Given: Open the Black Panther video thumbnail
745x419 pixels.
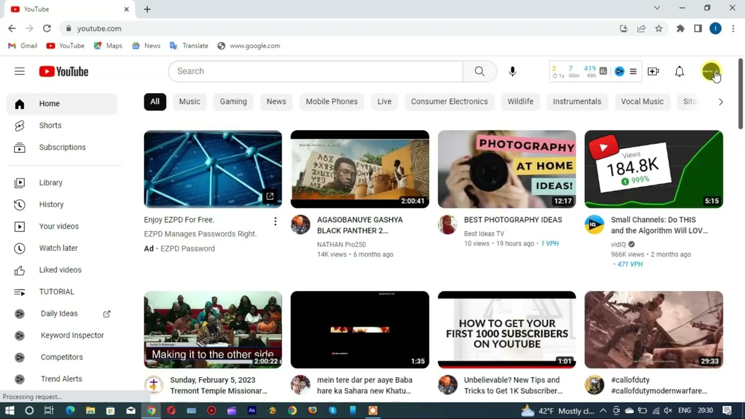Looking at the screenshot, I should [x=360, y=169].
